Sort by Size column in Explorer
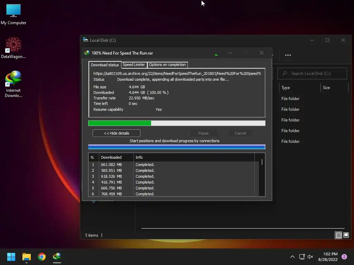Image resolution: width=354 pixels, height=265 pixels. click(x=334, y=88)
